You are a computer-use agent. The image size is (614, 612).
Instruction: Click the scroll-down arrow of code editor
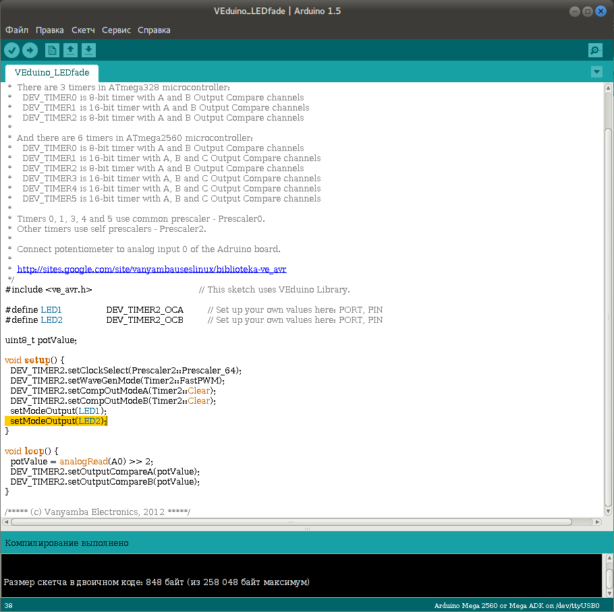point(609,512)
